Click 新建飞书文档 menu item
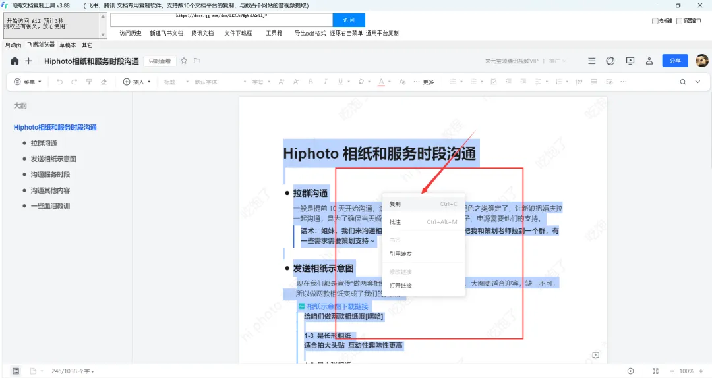 167,33
